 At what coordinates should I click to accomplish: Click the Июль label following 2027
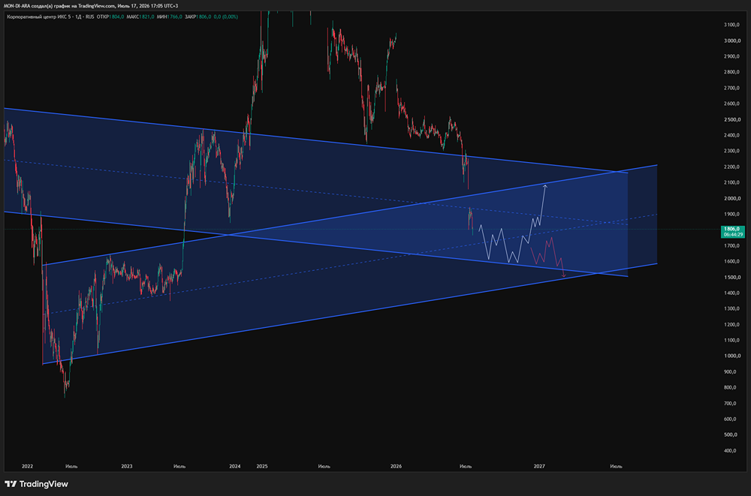click(x=616, y=466)
